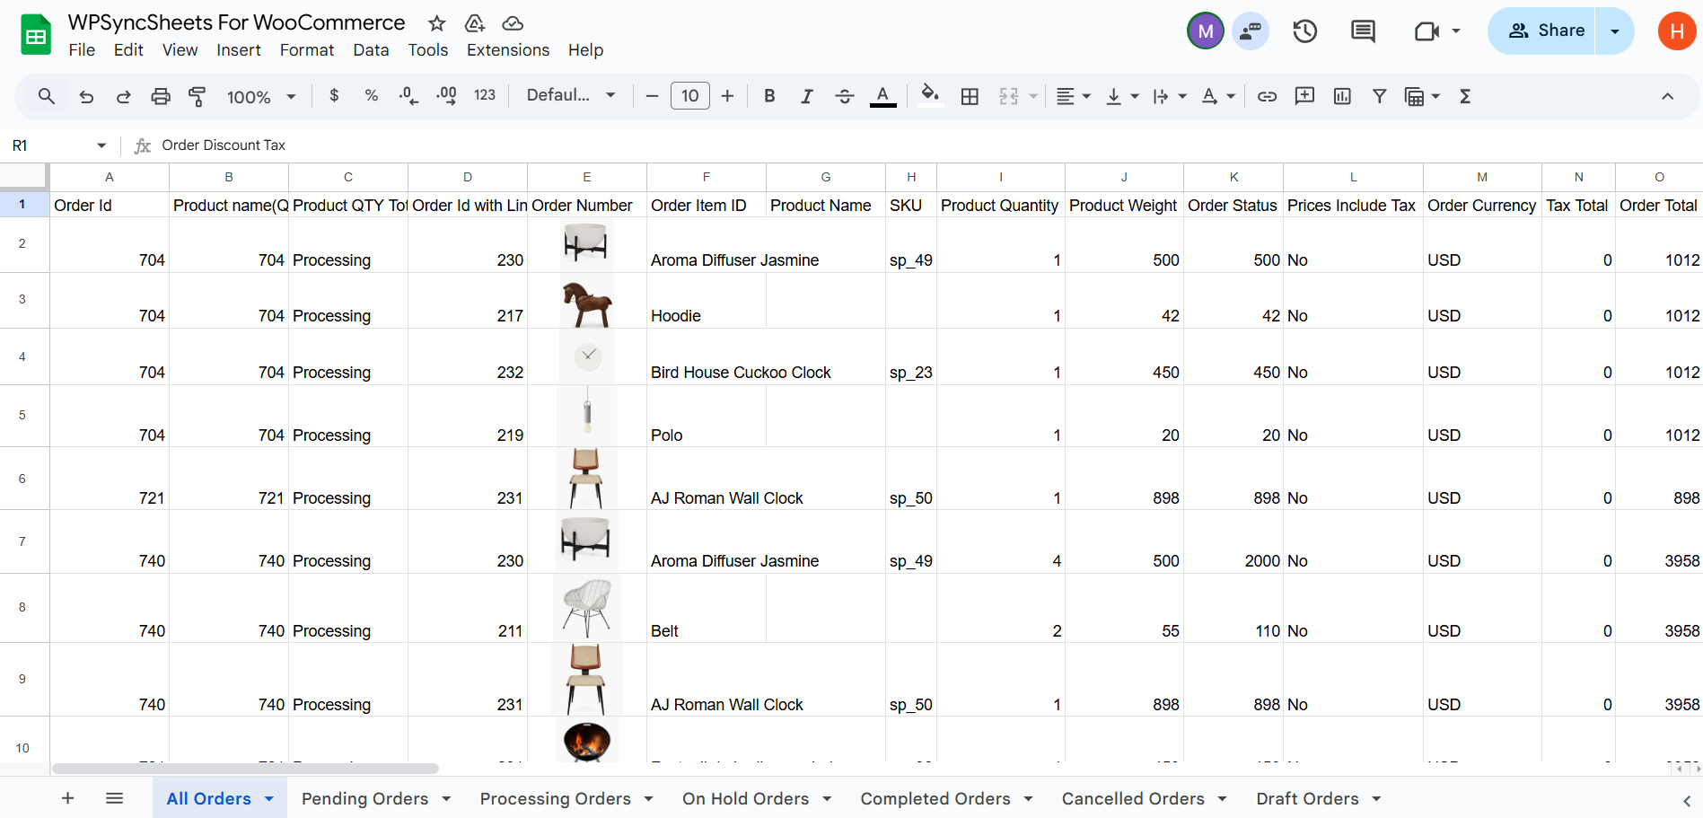The image size is (1703, 818).
Task: Star the document
Action: pos(437,23)
